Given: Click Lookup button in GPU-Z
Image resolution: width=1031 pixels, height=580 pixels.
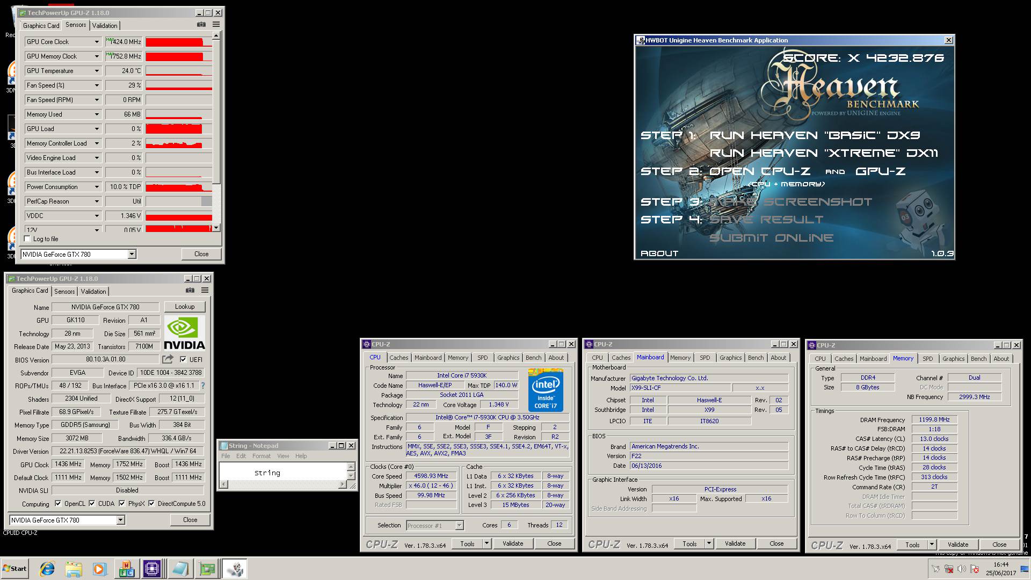Looking at the screenshot, I should [x=185, y=307].
